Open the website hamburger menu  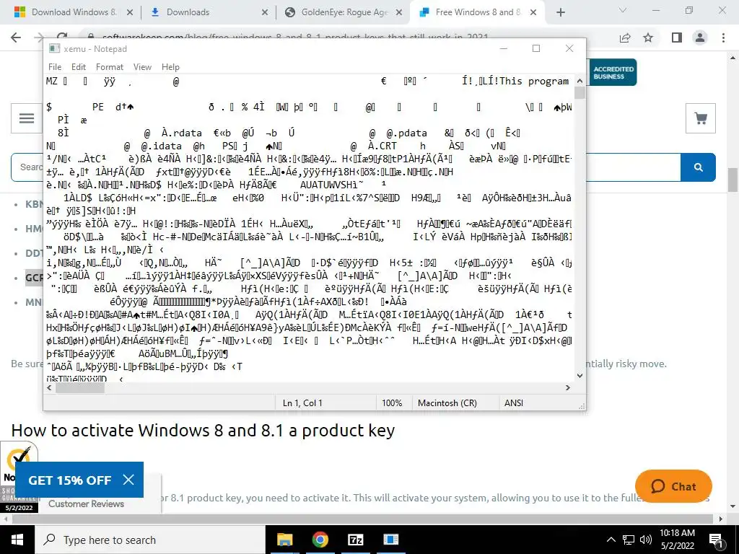pyautogui.click(x=27, y=118)
